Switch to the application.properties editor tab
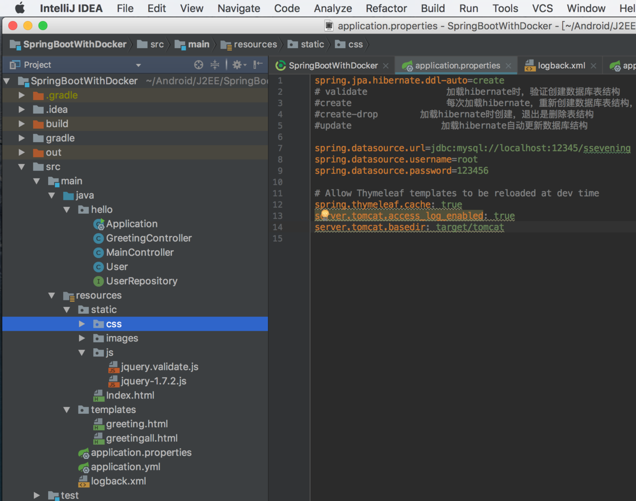 coord(457,66)
